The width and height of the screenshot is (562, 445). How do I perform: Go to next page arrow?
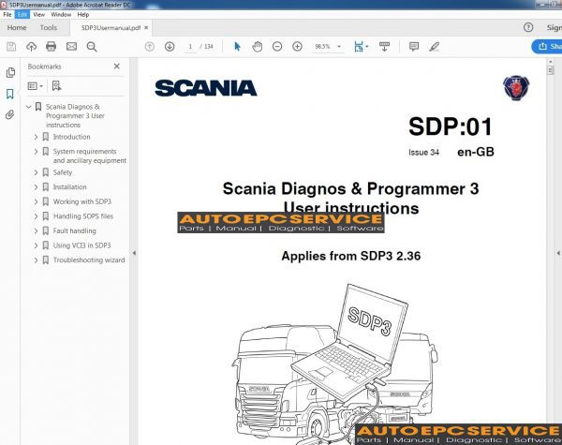[x=170, y=47]
